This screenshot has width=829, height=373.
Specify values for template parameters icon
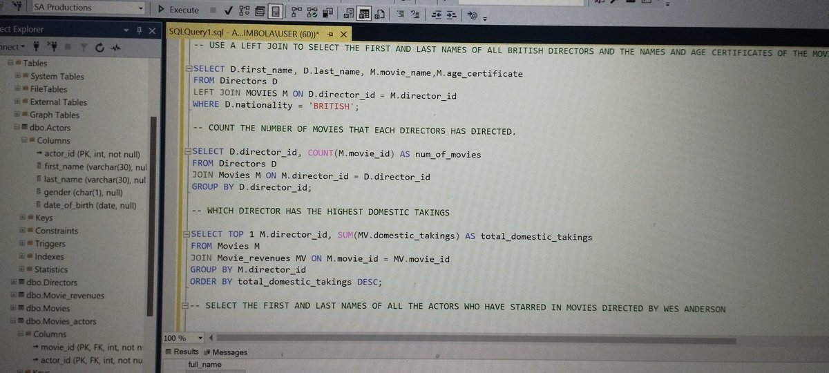pos(473,15)
